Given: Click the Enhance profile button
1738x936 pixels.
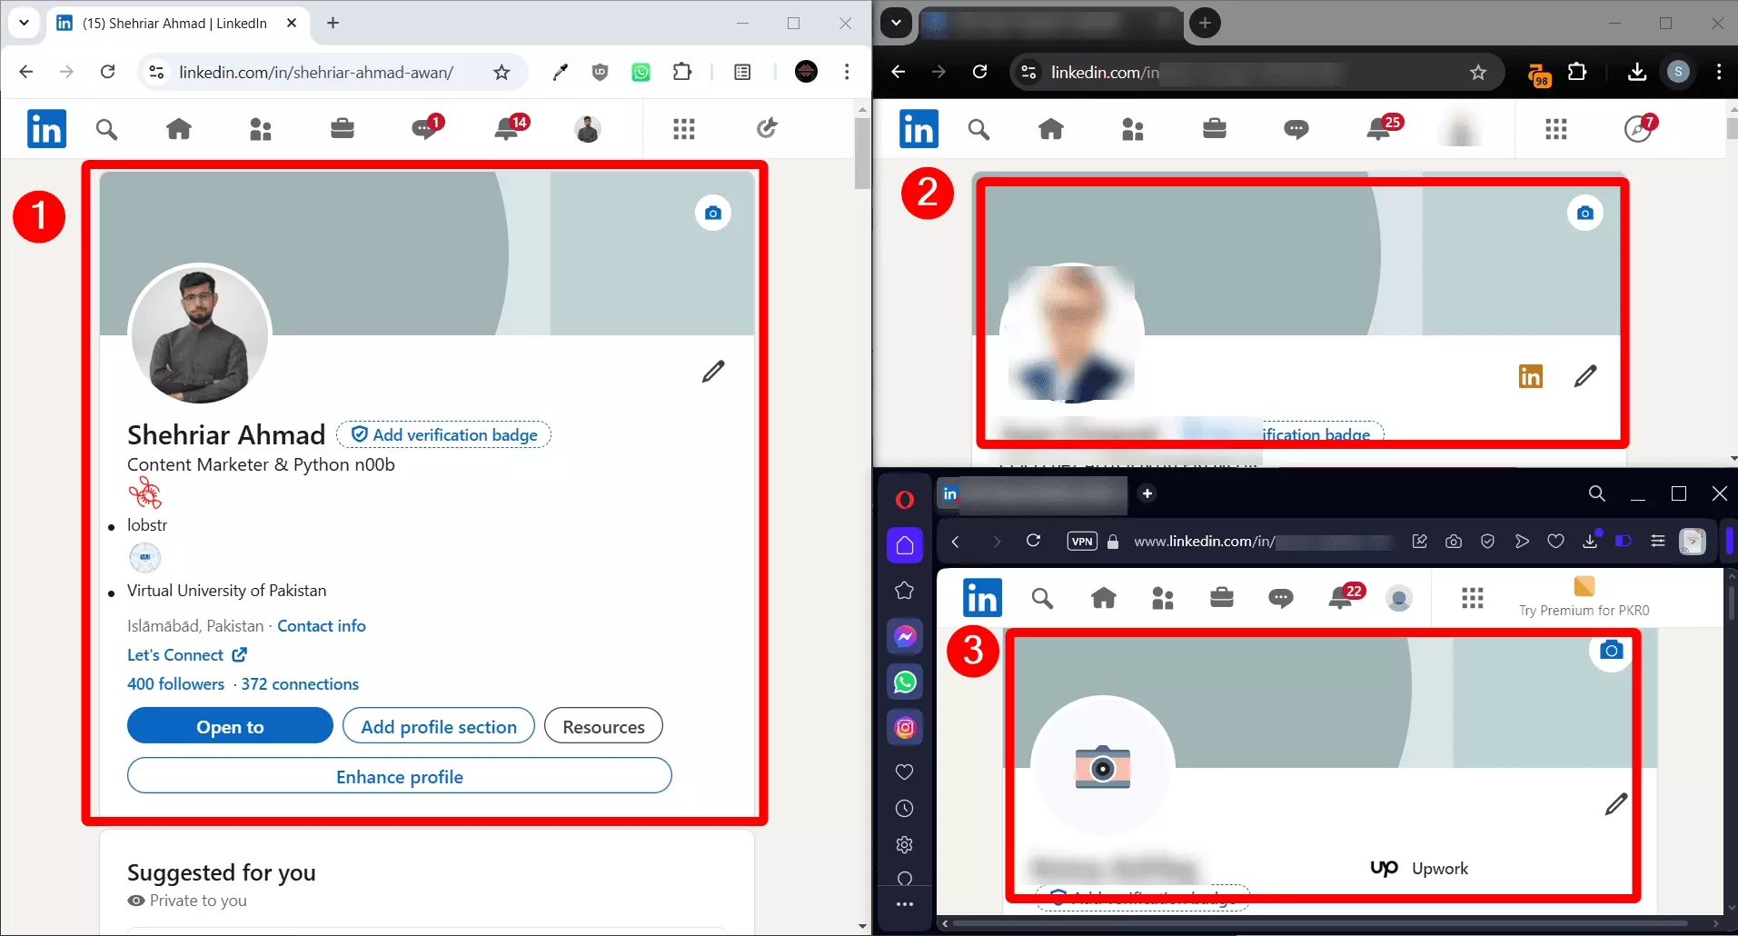Looking at the screenshot, I should pos(399,776).
